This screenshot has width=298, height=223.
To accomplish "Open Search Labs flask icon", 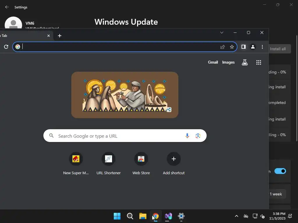I will click(244, 62).
